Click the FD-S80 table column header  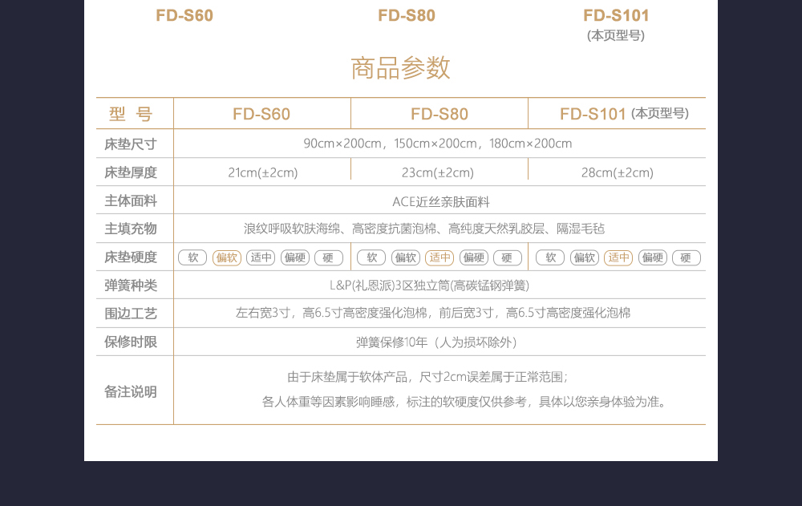[x=439, y=114]
